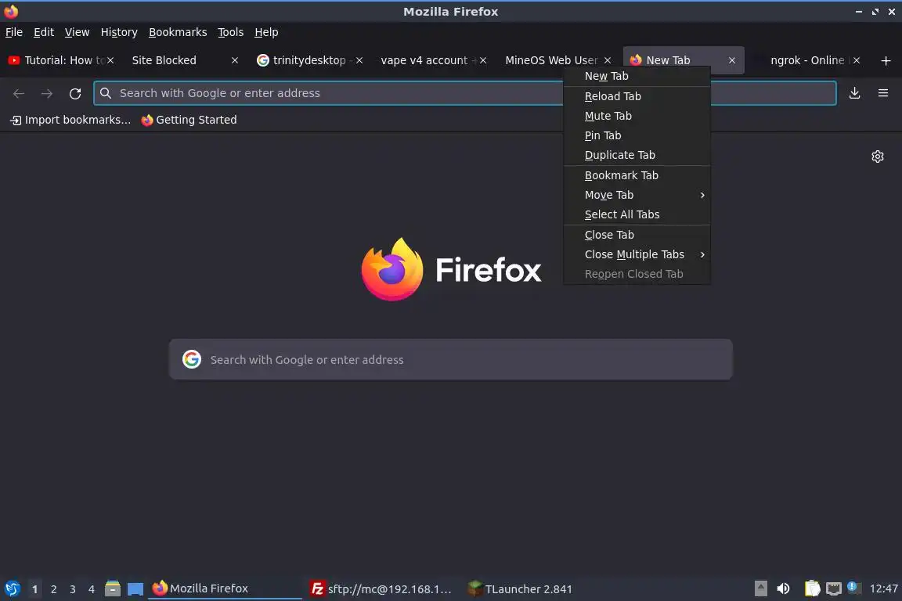This screenshot has height=601, width=902.
Task: Open the Bookmarks menu
Action: (178, 32)
